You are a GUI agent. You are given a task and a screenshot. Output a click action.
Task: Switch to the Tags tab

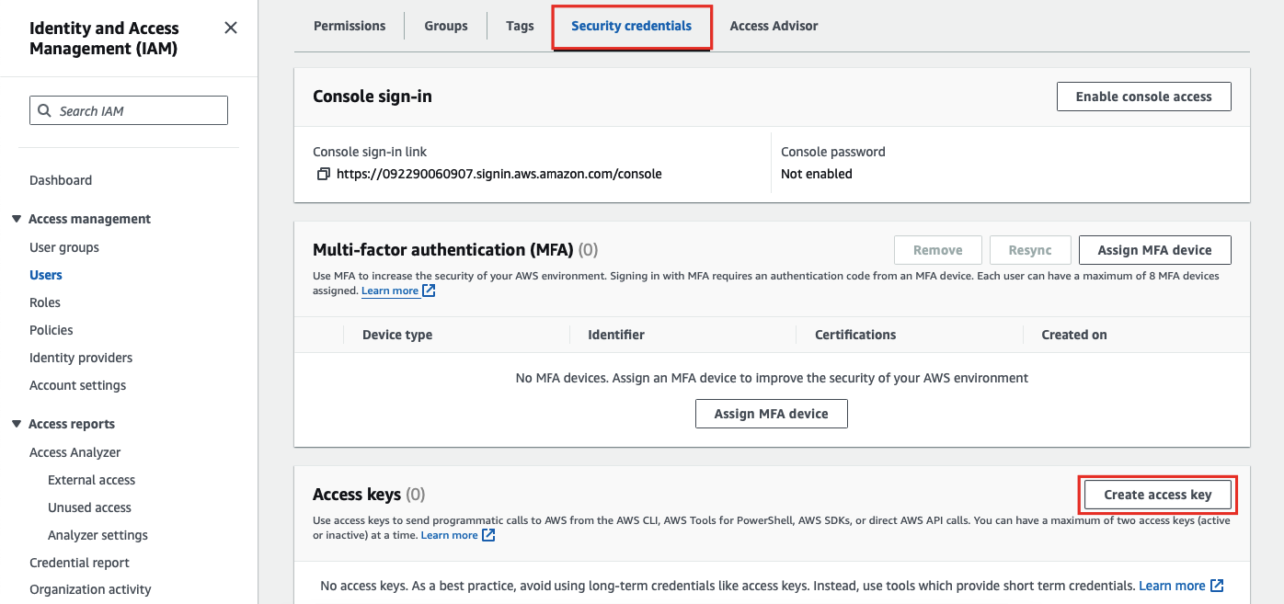click(520, 26)
